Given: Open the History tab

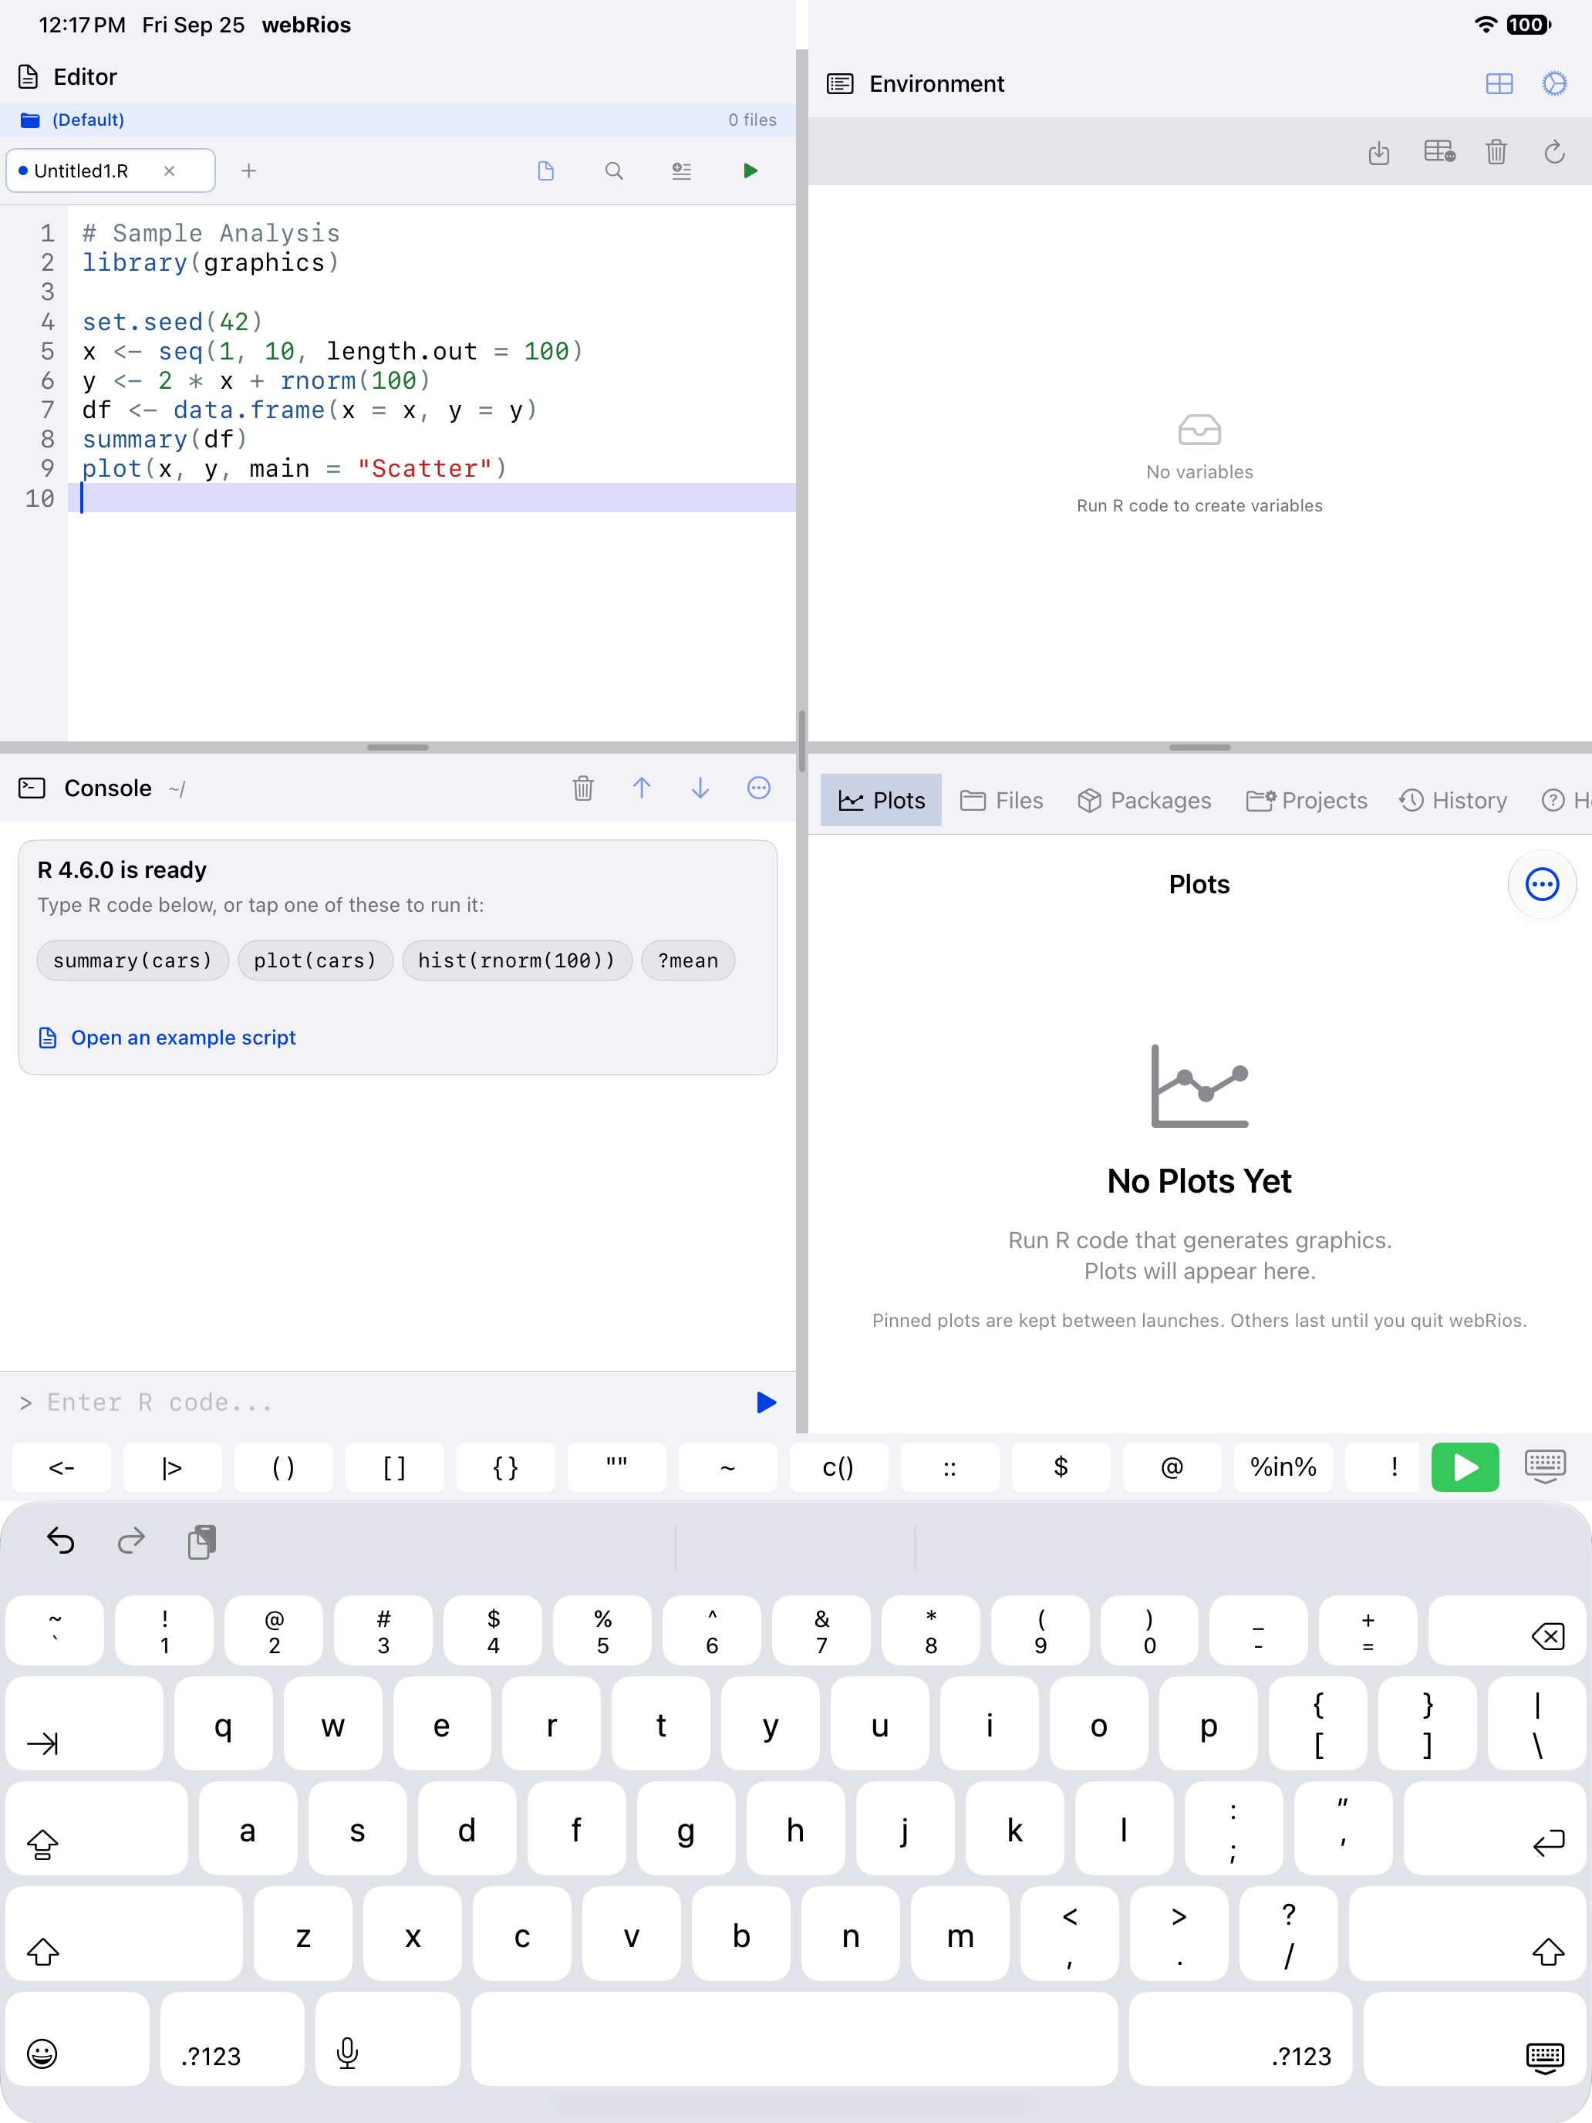Looking at the screenshot, I should [x=1453, y=801].
